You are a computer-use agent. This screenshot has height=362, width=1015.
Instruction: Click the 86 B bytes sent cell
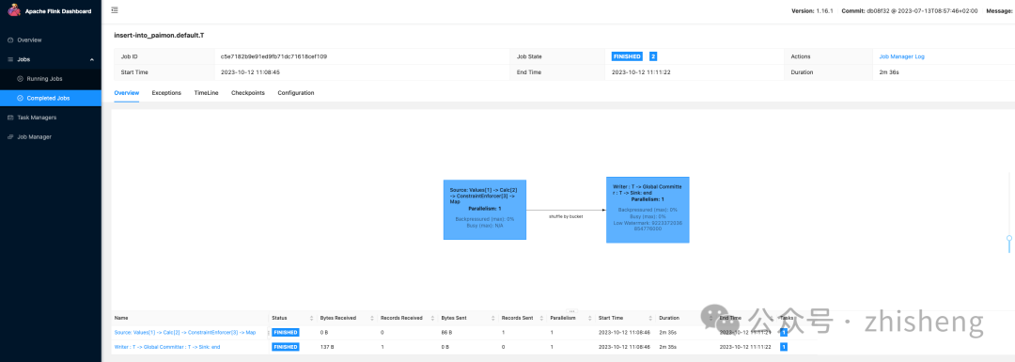click(446, 332)
